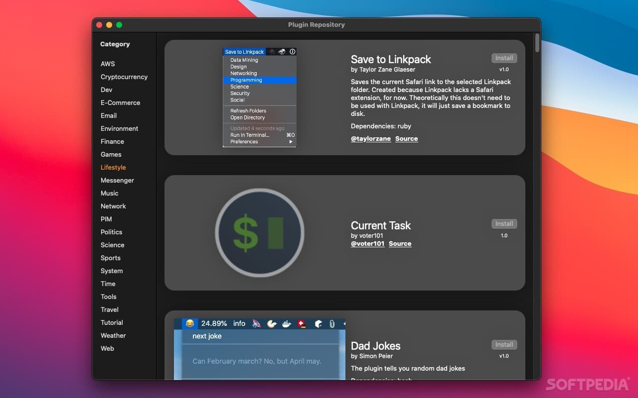Select the Time category
This screenshot has height=398, width=638.
108,284
